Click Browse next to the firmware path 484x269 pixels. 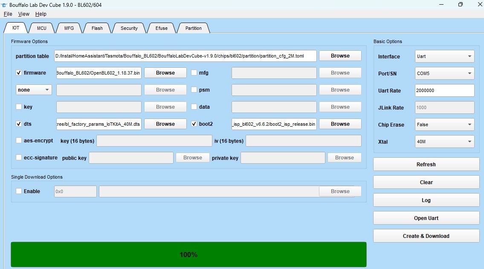[165, 73]
